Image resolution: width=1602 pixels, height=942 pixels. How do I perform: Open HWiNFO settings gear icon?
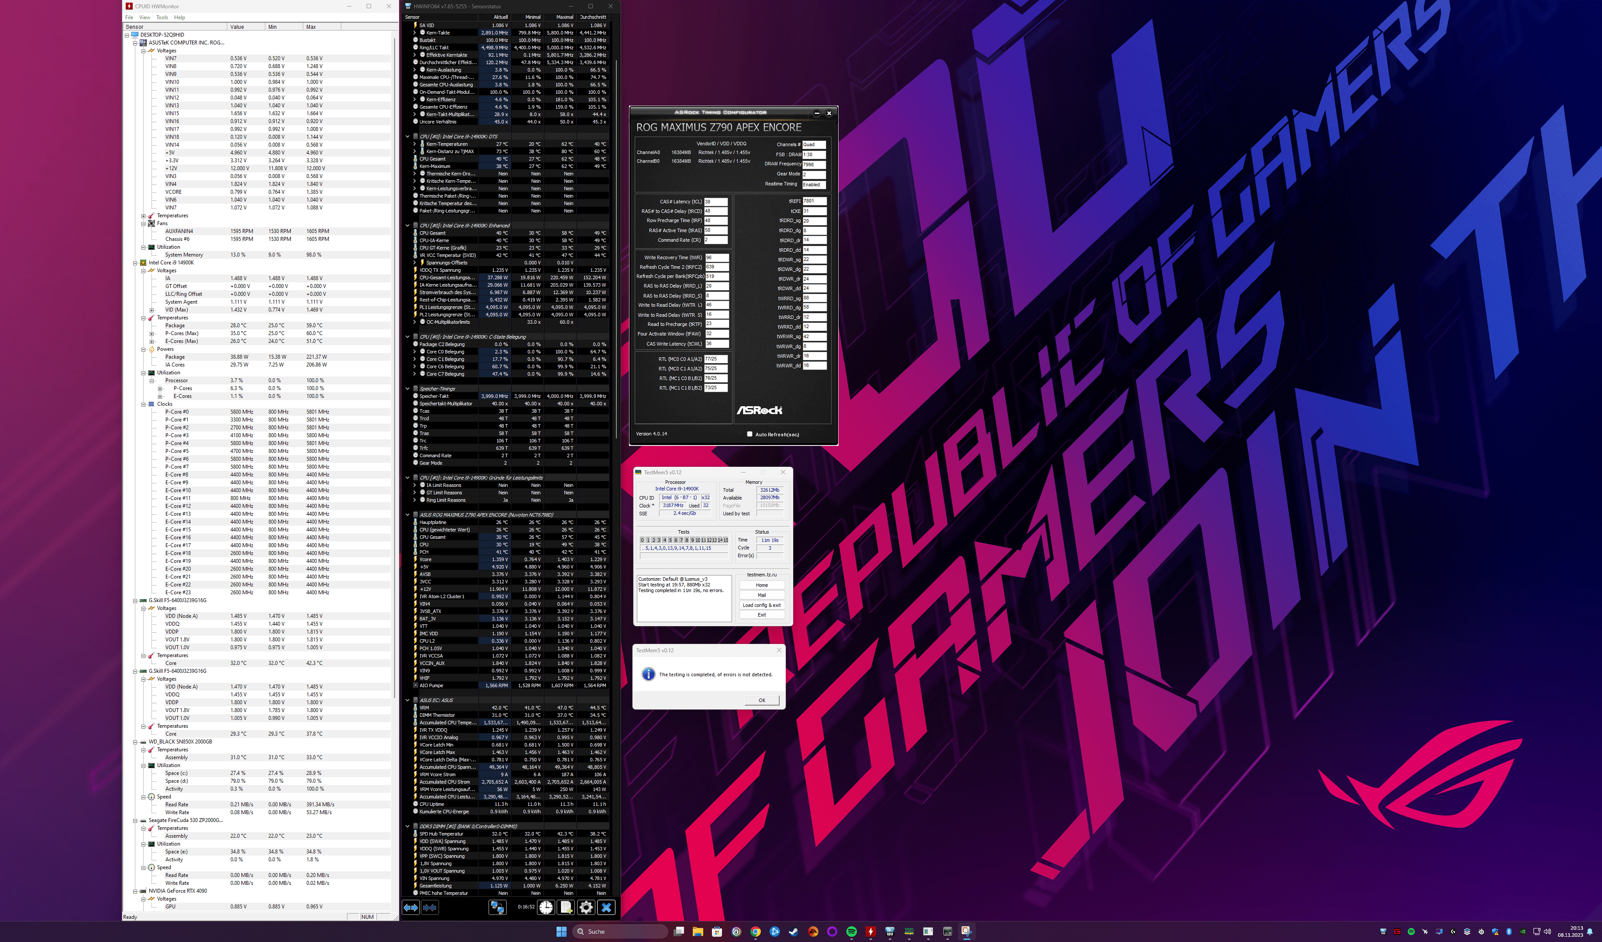click(585, 907)
